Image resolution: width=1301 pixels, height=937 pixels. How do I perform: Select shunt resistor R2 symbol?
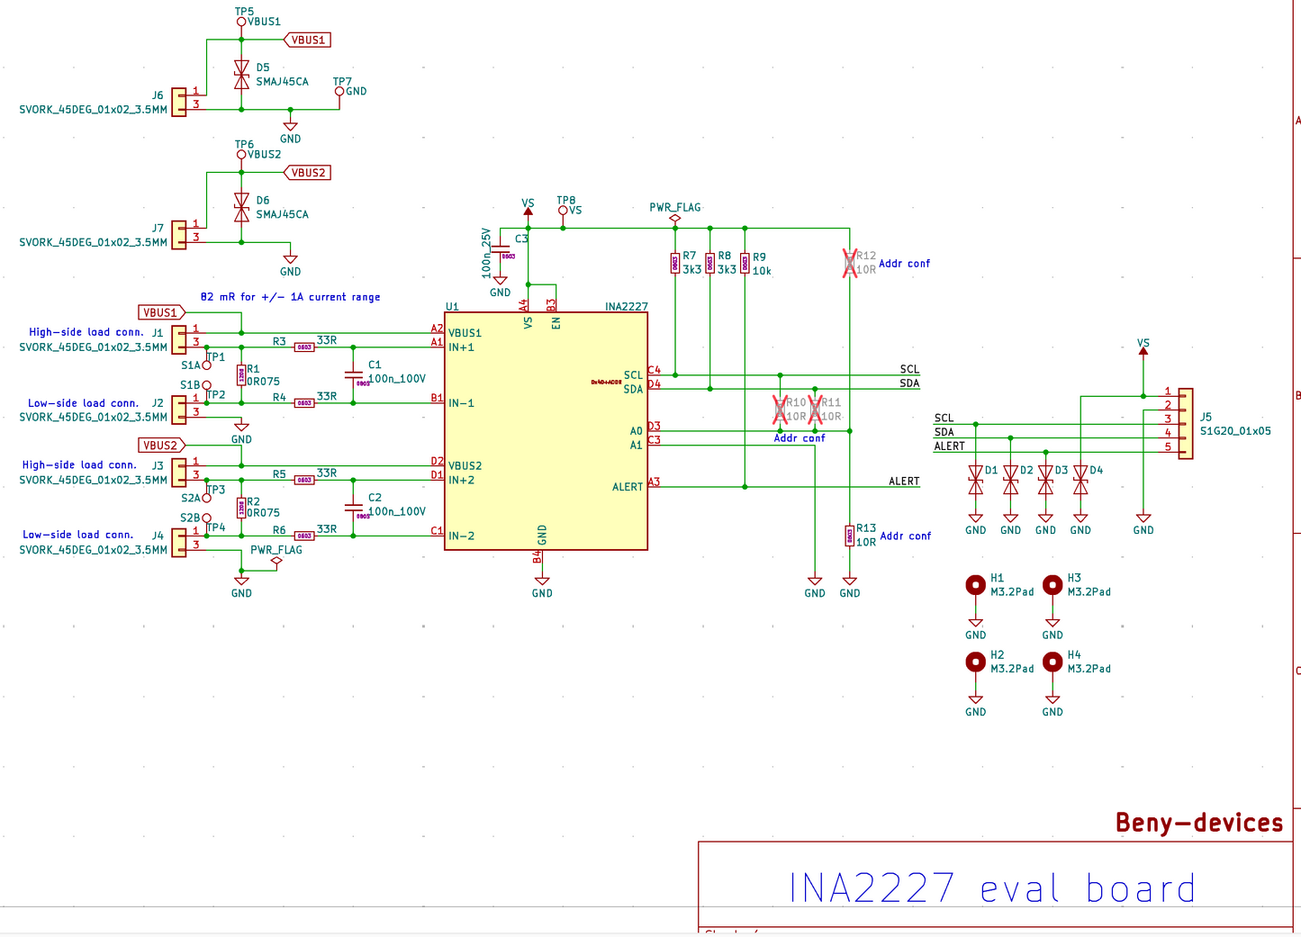(x=241, y=508)
